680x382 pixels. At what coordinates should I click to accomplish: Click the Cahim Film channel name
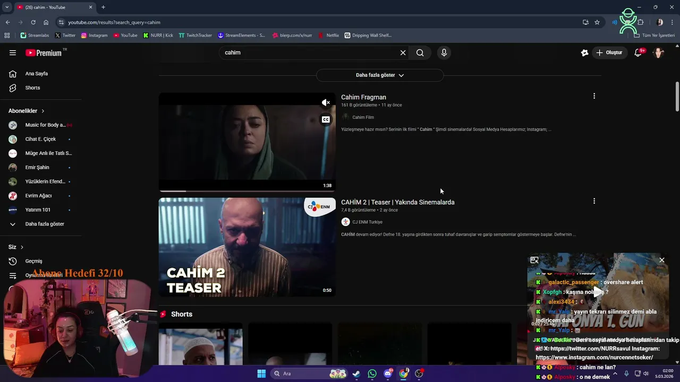point(363,117)
